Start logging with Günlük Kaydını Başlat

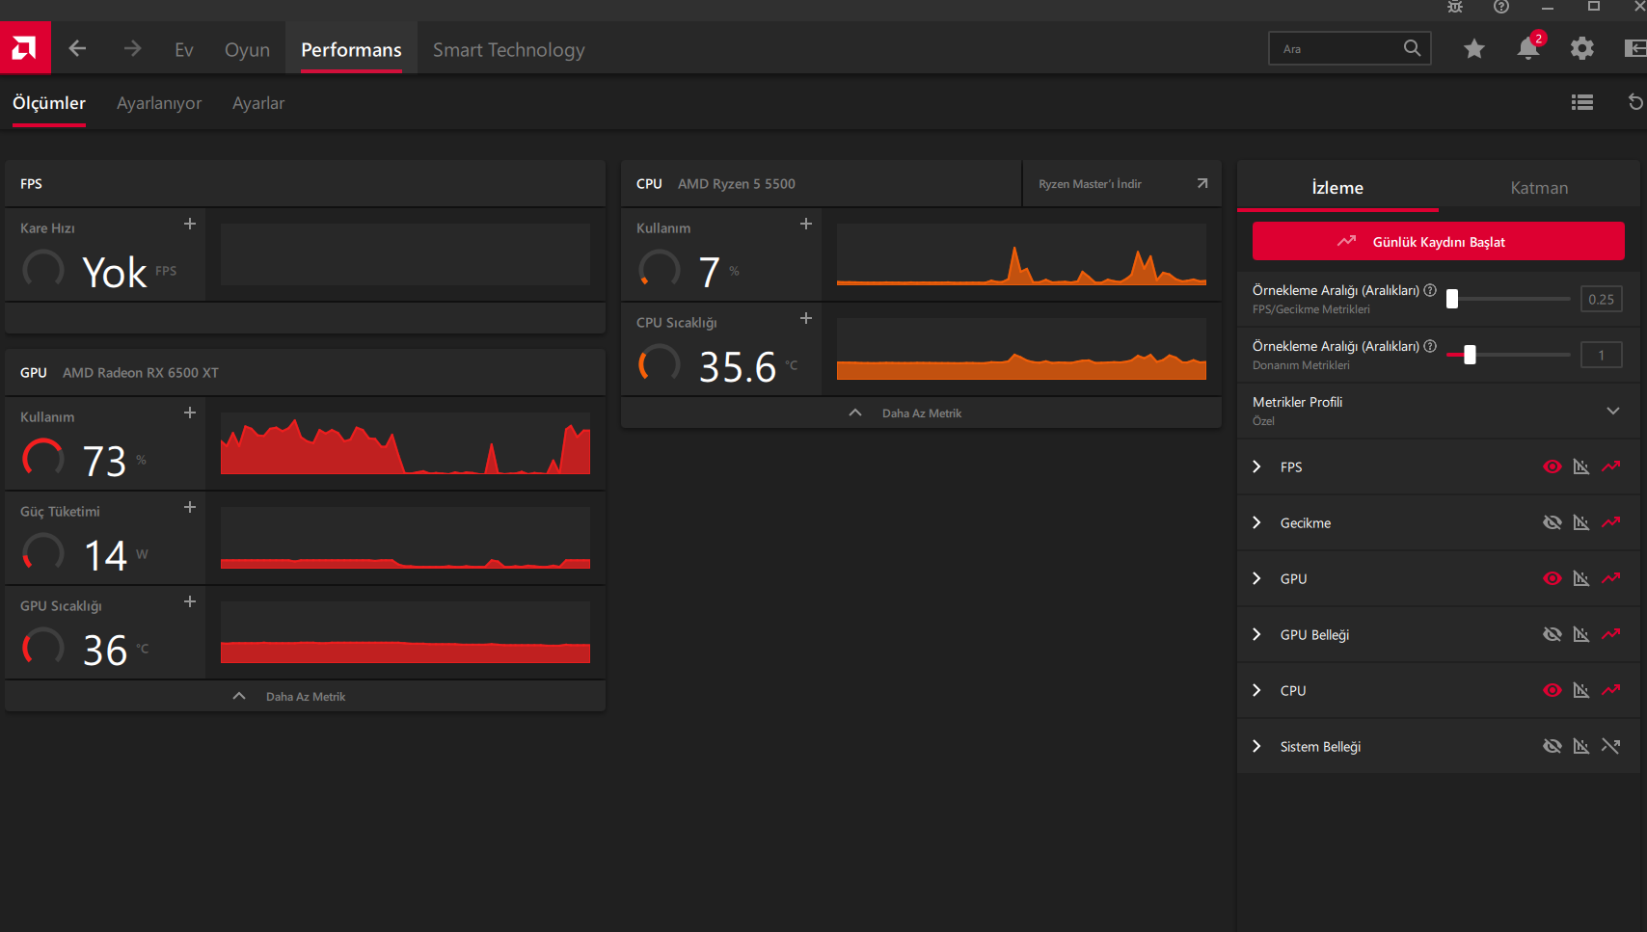click(1438, 241)
